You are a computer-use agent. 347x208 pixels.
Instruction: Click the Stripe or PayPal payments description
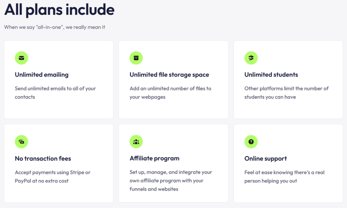click(53, 176)
